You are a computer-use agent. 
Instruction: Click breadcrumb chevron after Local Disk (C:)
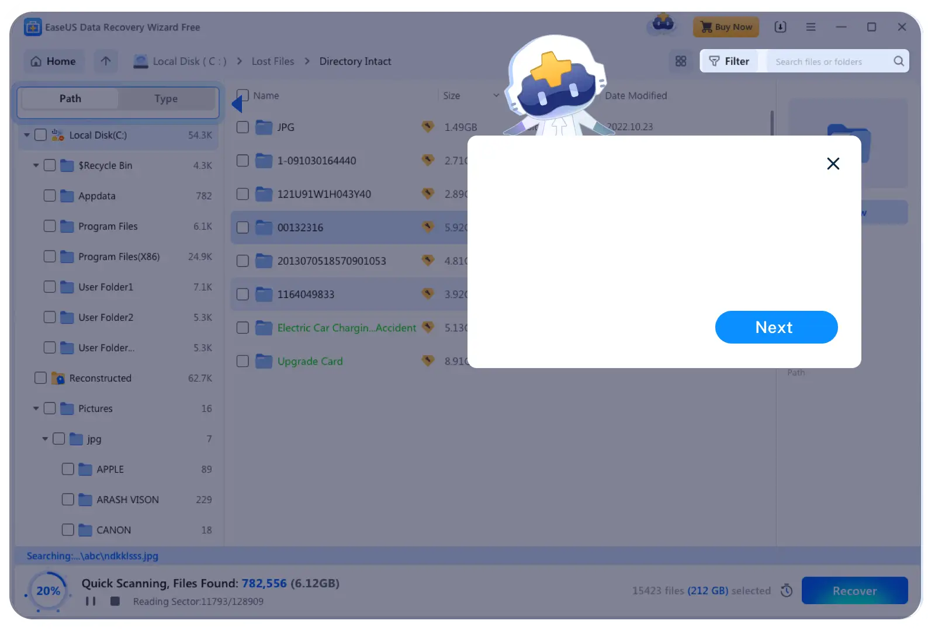pos(240,61)
